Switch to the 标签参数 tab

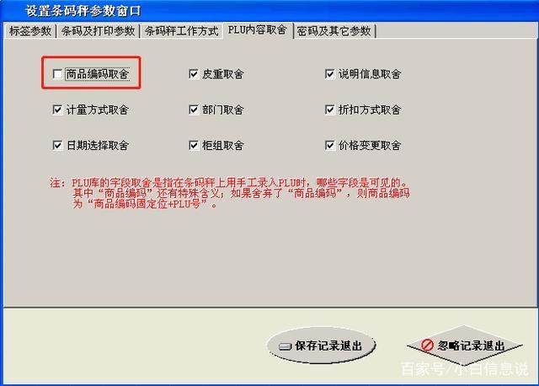(30, 31)
